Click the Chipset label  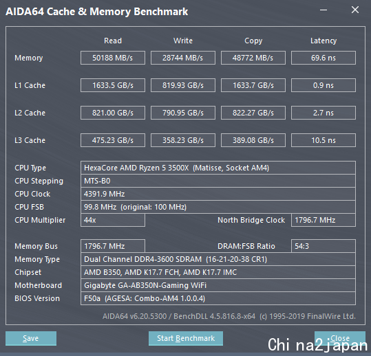tap(28, 272)
